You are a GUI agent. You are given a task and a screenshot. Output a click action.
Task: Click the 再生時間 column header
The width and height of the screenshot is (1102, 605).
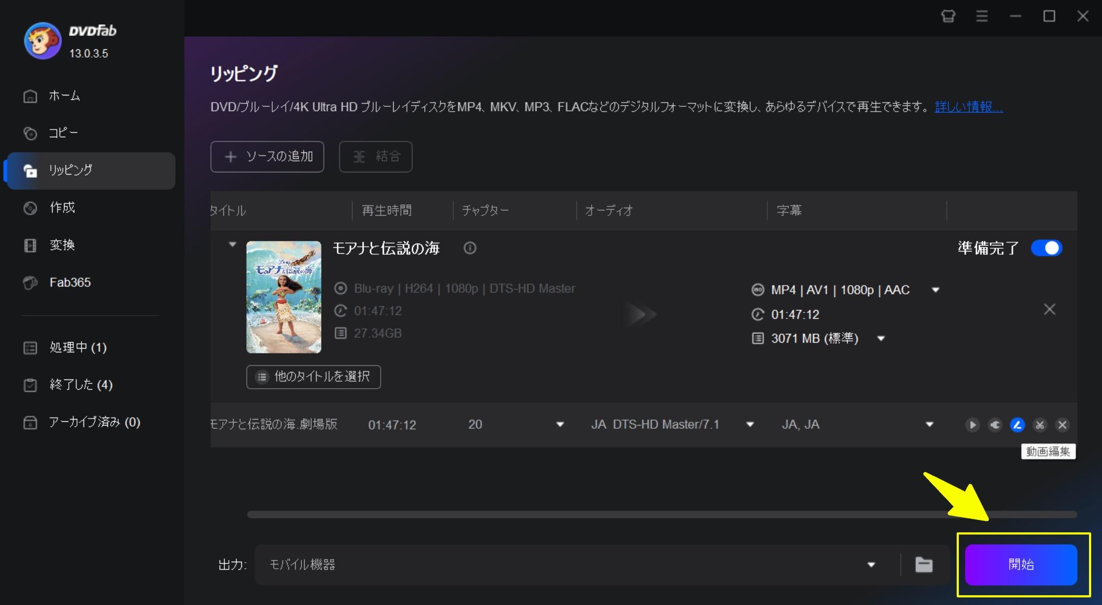point(387,210)
